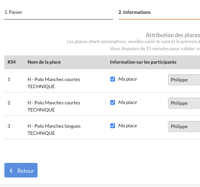Click the Information sur les participants header

(143, 62)
